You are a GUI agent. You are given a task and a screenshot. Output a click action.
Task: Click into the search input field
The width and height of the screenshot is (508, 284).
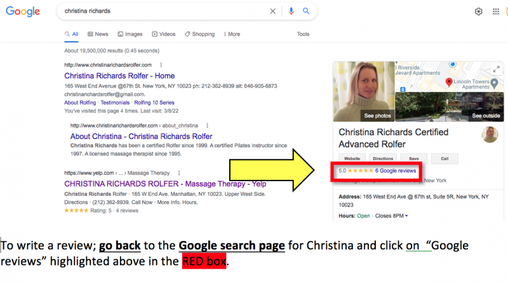159,11
